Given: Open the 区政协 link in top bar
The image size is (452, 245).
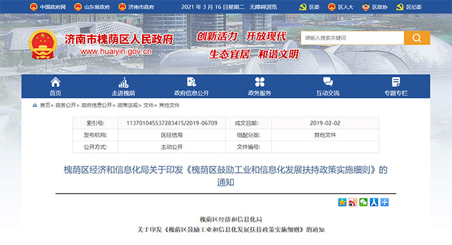Looking at the screenshot, I should tap(380, 7).
